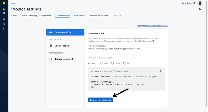This screenshot has width=208, height=112.
Task: Click the All service accounts label
Action: tap(56, 53)
